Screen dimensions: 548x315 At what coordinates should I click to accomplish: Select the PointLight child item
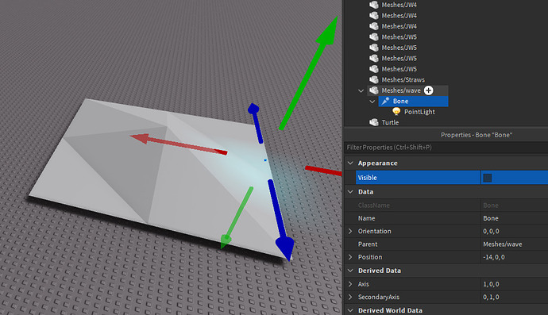(x=419, y=112)
